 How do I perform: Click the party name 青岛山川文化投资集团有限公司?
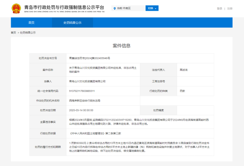87,81
